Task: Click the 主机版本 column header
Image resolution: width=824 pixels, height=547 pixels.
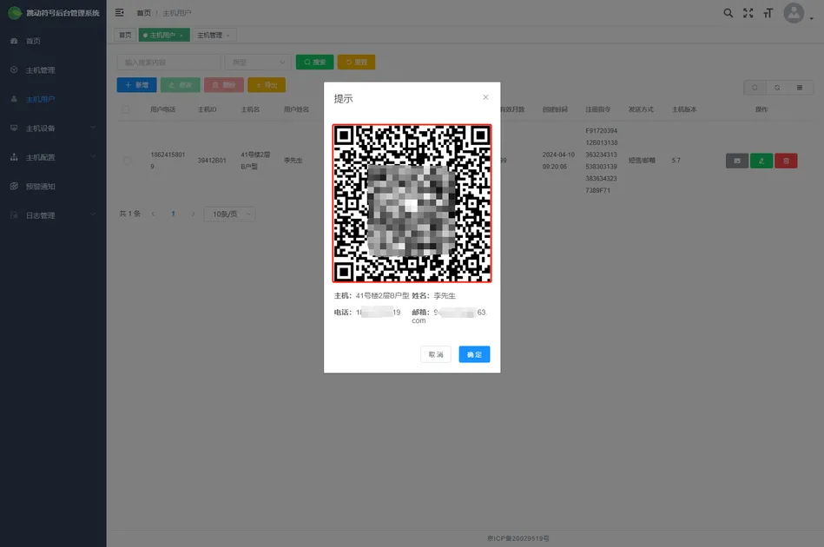Action: pos(684,109)
